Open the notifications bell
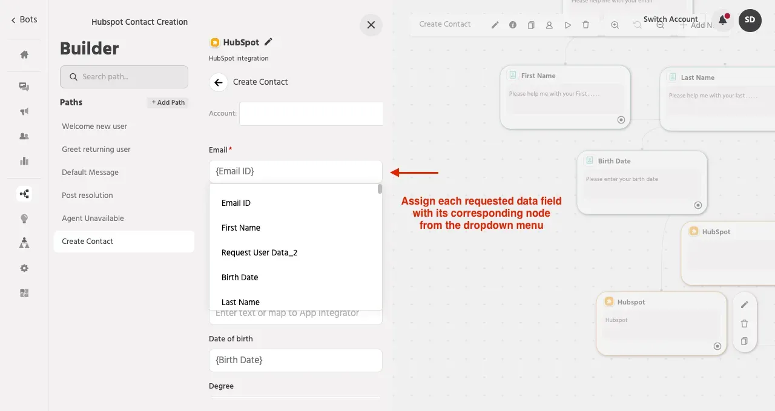Viewport: 775px width, 411px height. tap(723, 20)
